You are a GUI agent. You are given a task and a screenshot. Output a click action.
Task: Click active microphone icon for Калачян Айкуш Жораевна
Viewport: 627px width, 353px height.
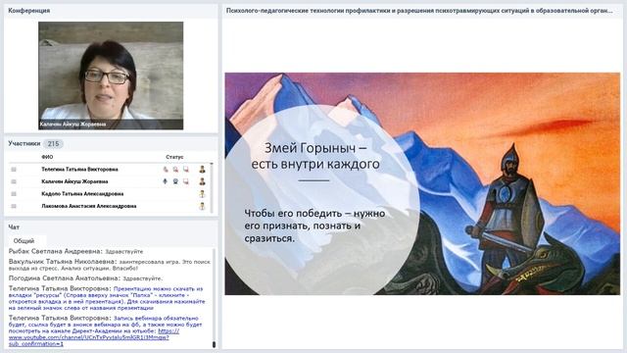coord(166,181)
